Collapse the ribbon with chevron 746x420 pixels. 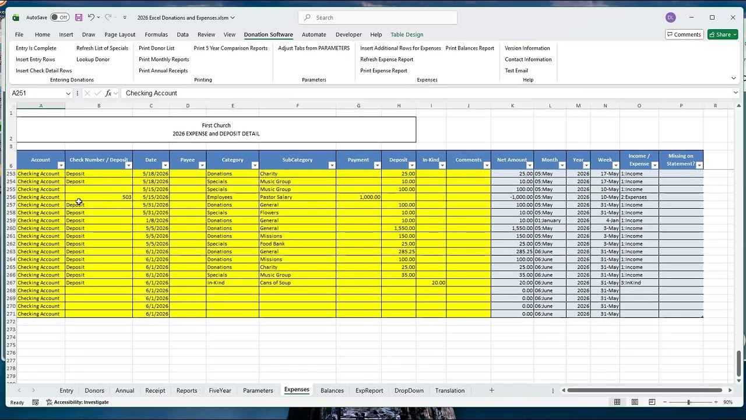point(734,78)
